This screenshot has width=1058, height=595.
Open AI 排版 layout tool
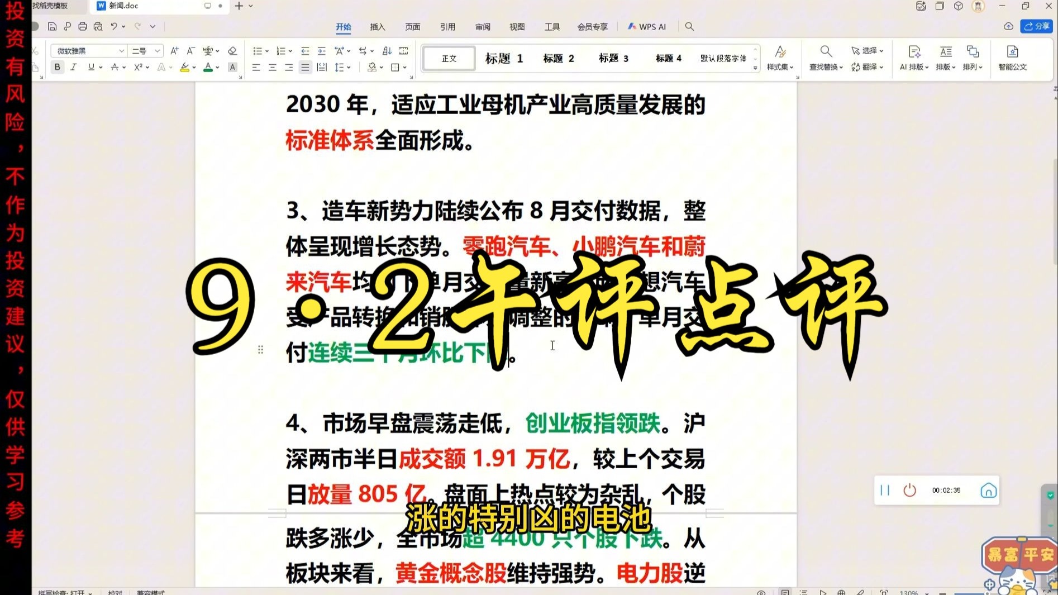914,58
